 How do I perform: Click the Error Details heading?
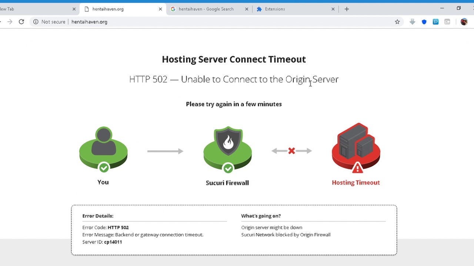pyautogui.click(x=98, y=216)
